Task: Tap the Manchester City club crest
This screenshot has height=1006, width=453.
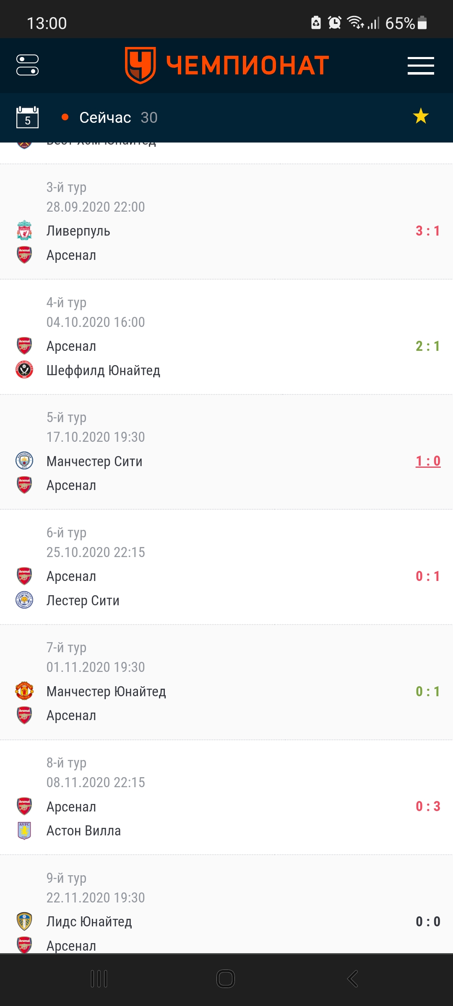Action: 24,461
